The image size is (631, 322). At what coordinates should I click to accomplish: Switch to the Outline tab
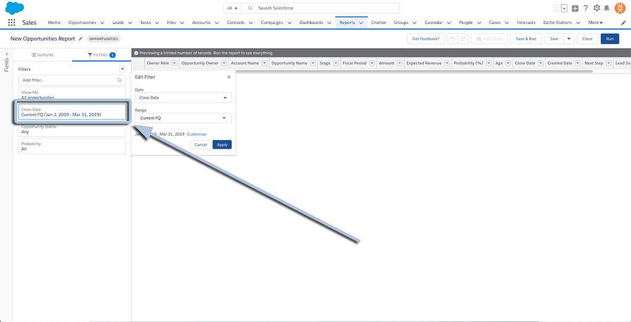(x=43, y=55)
